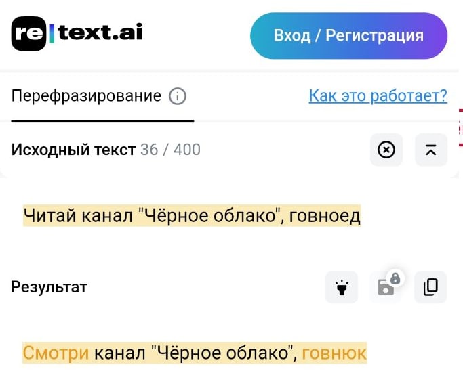
Task: Open the info icon beside Перефразирование
Action: 177,96
